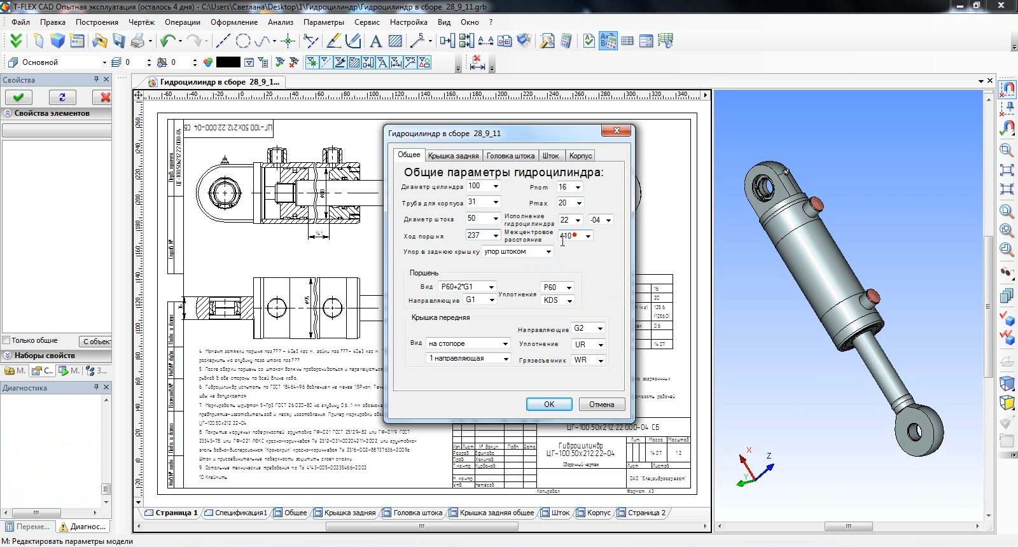Open the 'Диаметр цилиндра' dropdown
Screen dimensions: 1018x547
pos(496,186)
